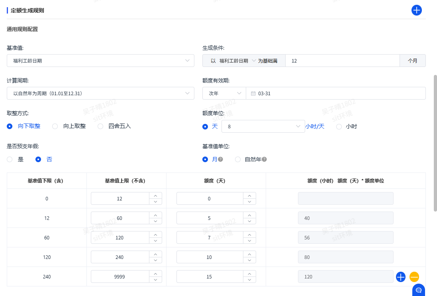Click the yellow minus icon to remove the row

(414, 276)
